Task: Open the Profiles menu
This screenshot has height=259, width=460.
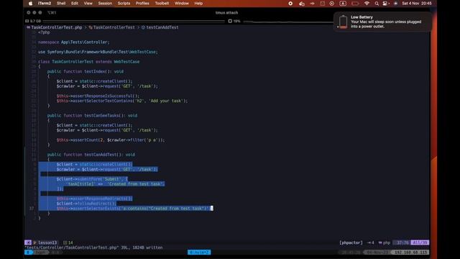Action: [142, 4]
